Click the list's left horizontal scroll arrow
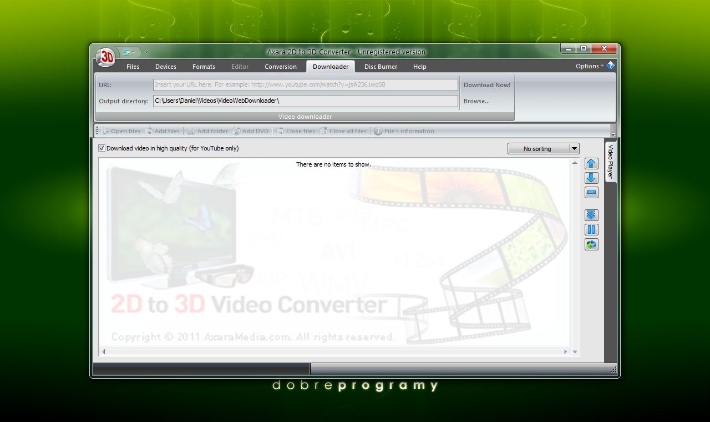Screen dimensions: 710x422 (104, 351)
